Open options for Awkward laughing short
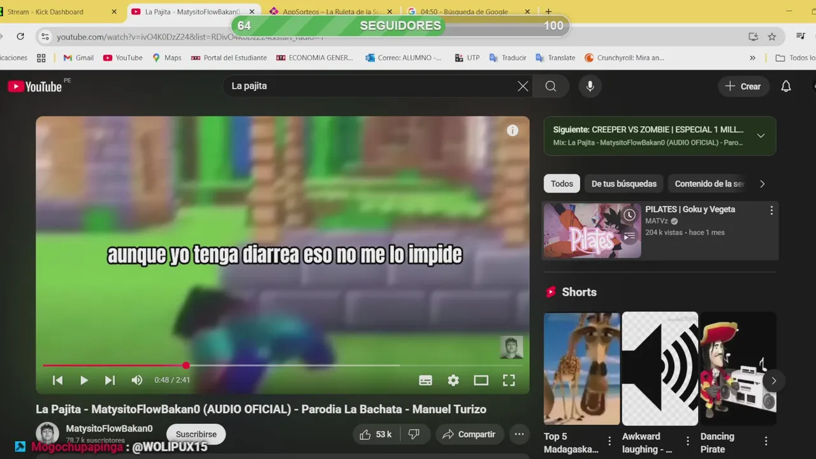The width and height of the screenshot is (816, 459). (688, 441)
